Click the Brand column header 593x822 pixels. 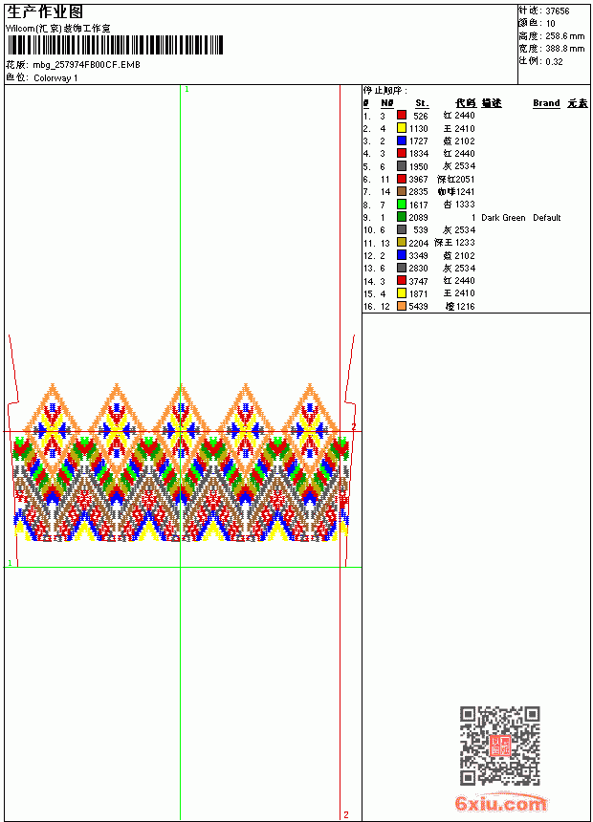click(546, 103)
